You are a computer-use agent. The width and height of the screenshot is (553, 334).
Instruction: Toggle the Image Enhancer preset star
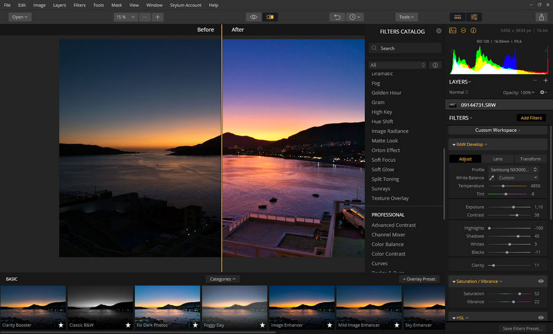(x=329, y=325)
